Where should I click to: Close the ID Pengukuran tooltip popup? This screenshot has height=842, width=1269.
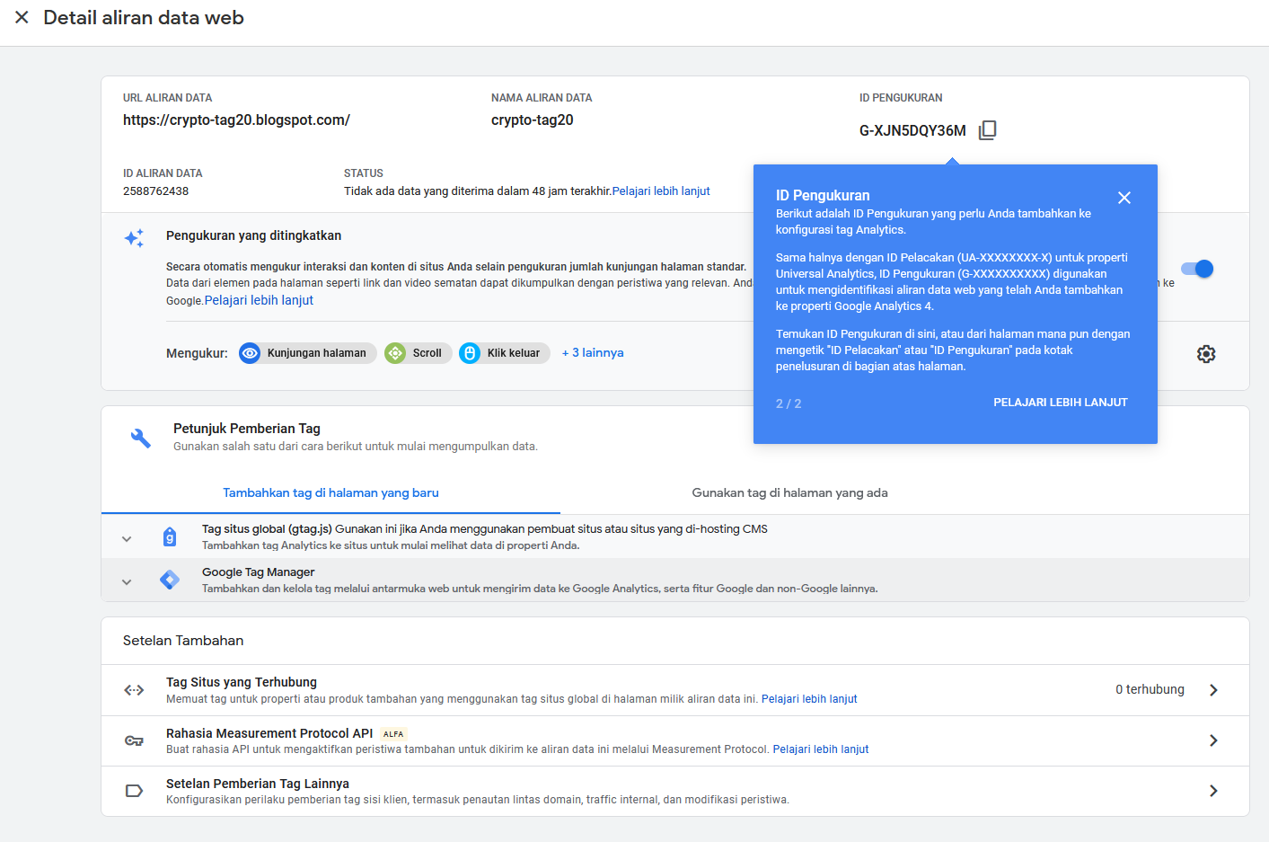[x=1124, y=198]
